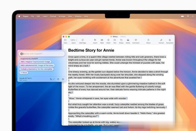The width and height of the screenshot is (196, 131).
Task: Open the Include All Text option selector
Action: click(x=25, y=78)
